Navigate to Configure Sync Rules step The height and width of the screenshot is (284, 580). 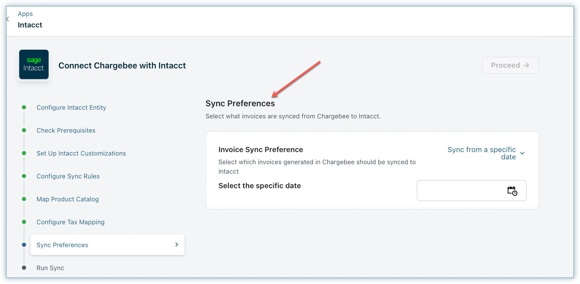coord(68,176)
